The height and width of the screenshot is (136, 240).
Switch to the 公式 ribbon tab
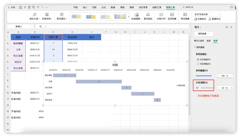pos(104,7)
